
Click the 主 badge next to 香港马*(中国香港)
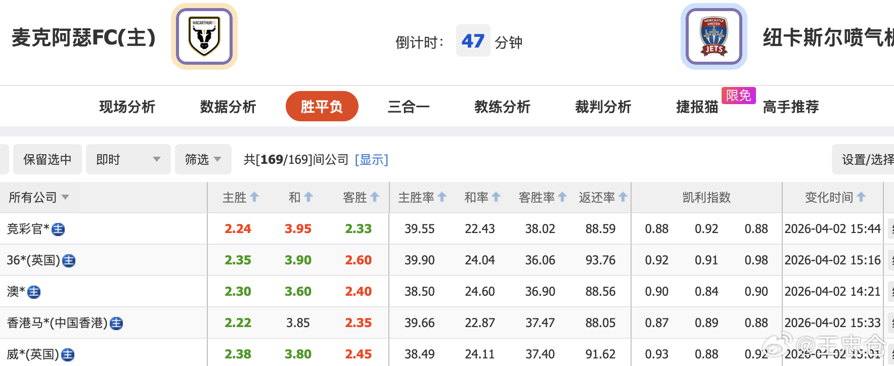[x=116, y=324]
